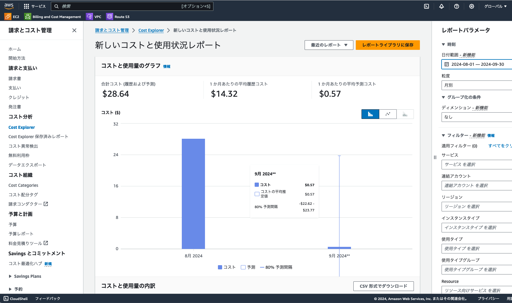512x303 pixels.
Task: Expand 予約 in sidebar
Action: pyautogui.click(x=10, y=289)
